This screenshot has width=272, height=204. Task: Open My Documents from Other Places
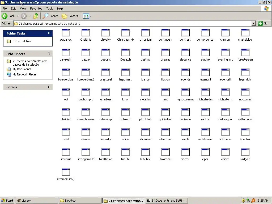22,69
